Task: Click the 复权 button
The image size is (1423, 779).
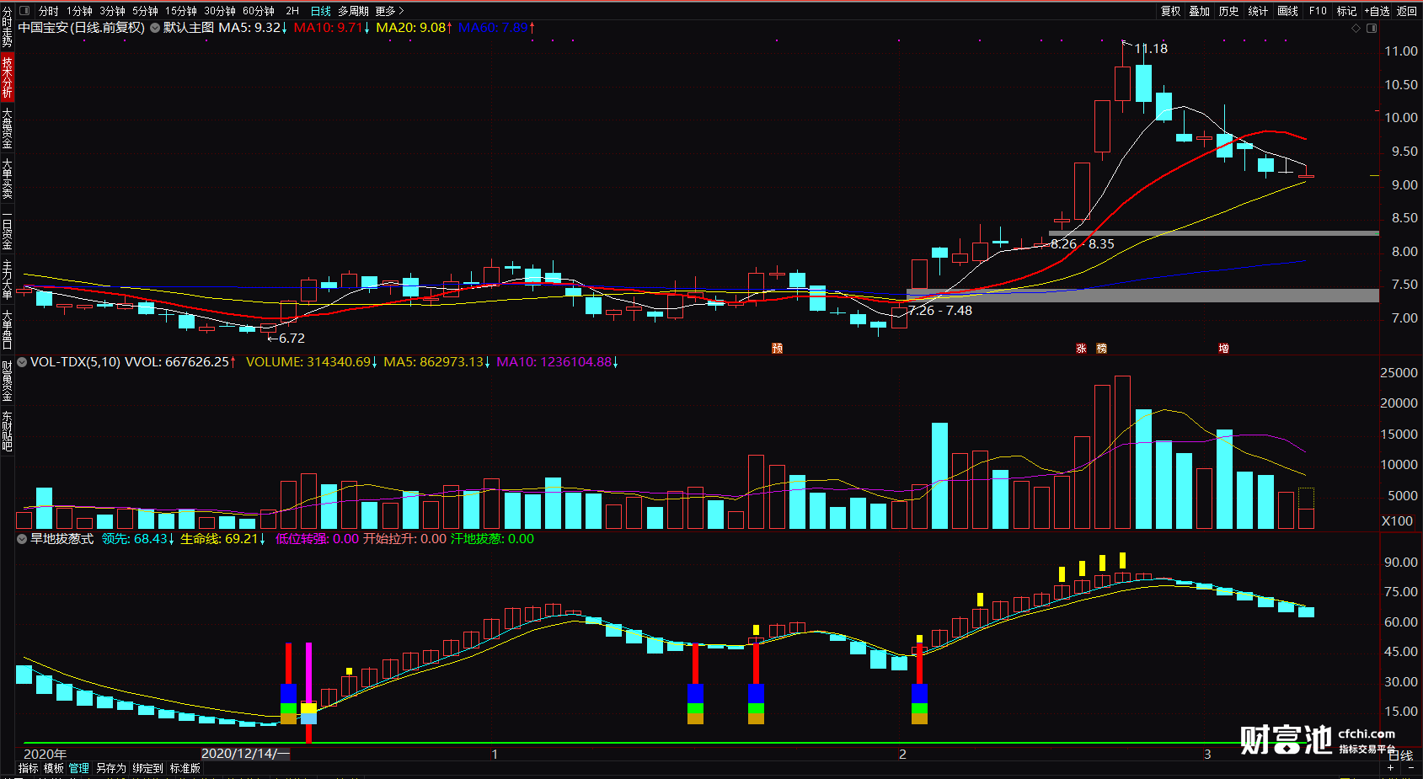Action: [x=1171, y=11]
